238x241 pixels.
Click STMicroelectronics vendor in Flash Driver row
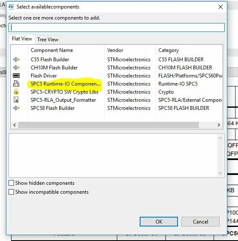129,76
